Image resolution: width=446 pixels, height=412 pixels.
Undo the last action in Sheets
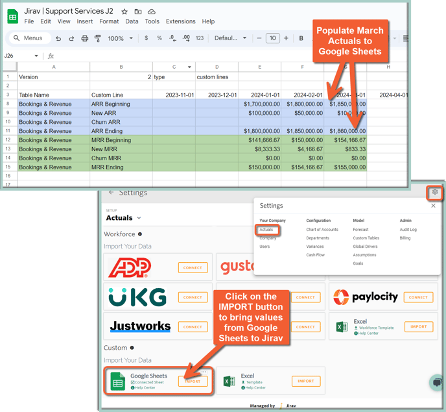[58, 38]
